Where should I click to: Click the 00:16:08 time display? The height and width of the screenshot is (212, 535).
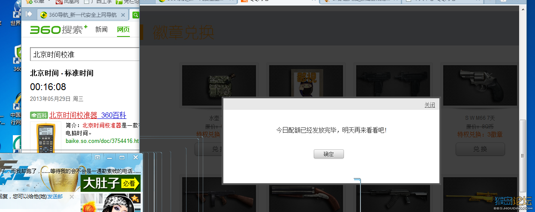click(x=48, y=87)
